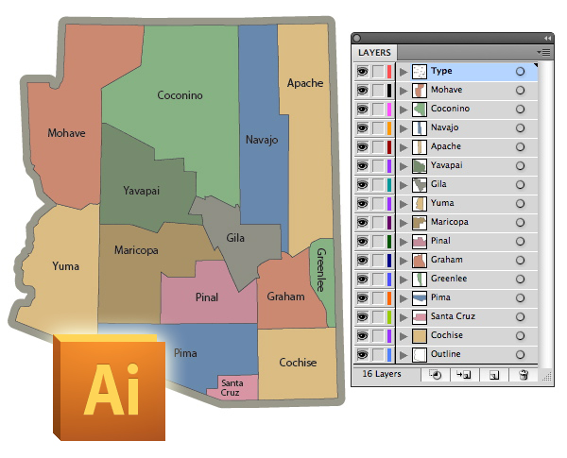Click the Cochise layer thumbnail
The image size is (567, 458).
(420, 336)
